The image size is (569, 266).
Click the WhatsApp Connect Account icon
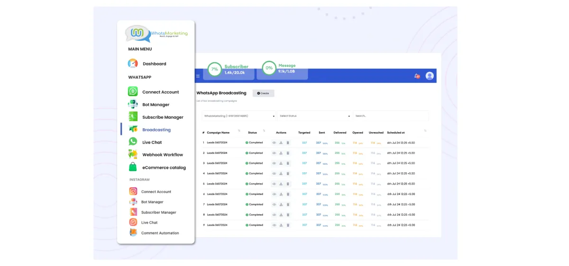[133, 92]
